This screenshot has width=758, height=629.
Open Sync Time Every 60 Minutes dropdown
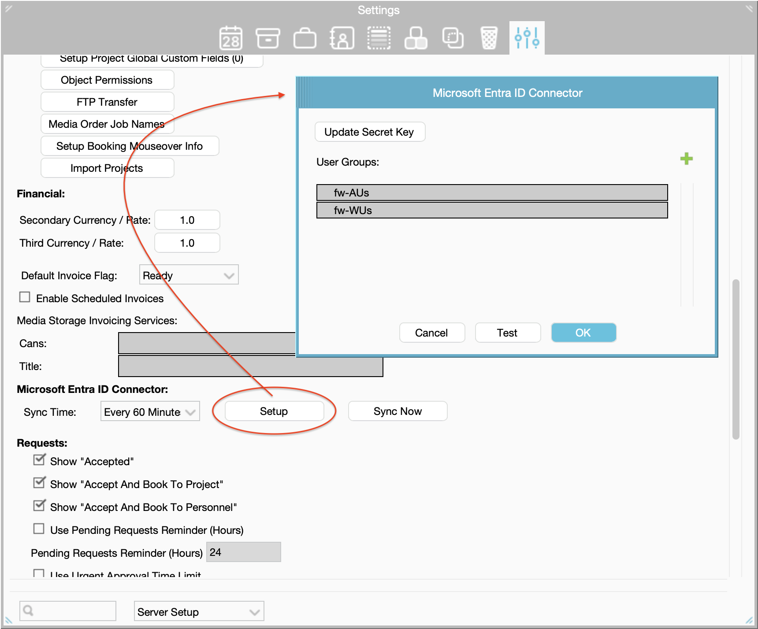(150, 411)
